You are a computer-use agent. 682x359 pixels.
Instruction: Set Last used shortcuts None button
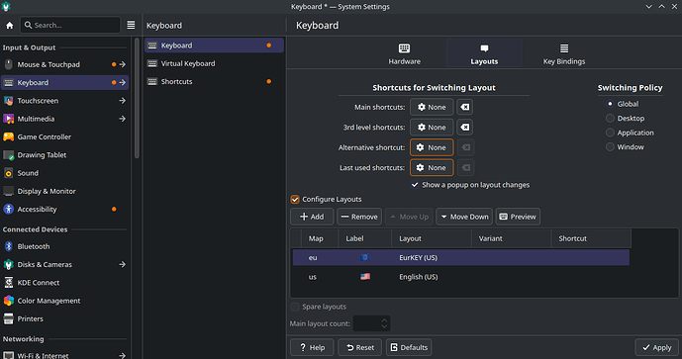click(432, 168)
